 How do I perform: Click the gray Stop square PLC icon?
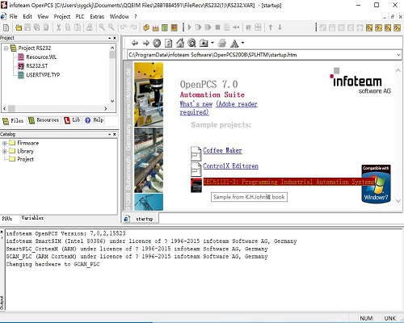(217, 27)
